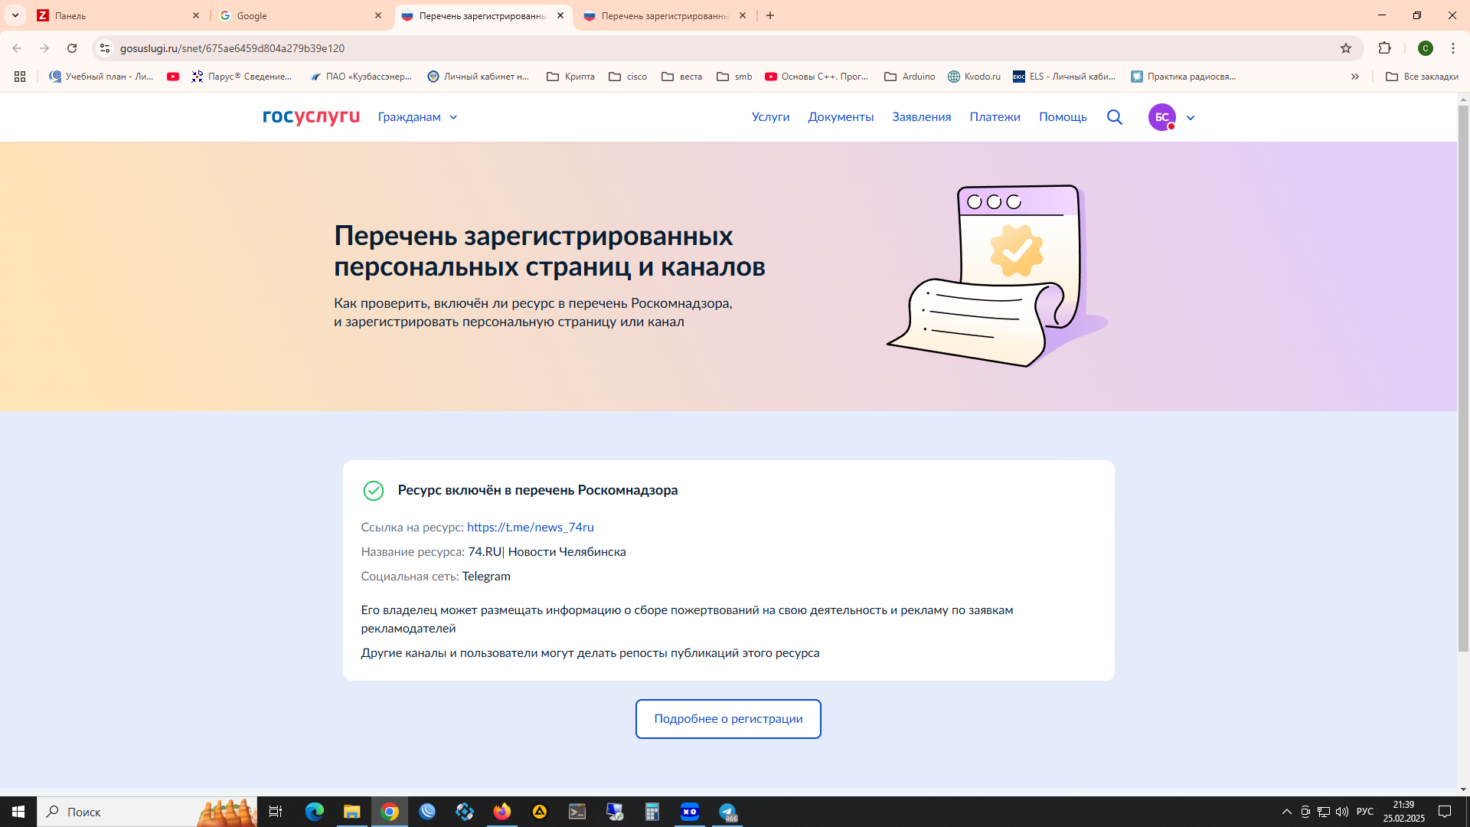Click the Госуслуги logo
1470x827 pixels.
pyautogui.click(x=309, y=116)
